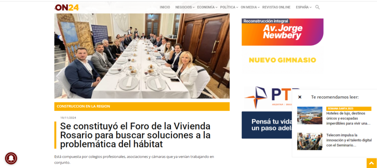Expand the España dropdown chevron

[x=310, y=7]
